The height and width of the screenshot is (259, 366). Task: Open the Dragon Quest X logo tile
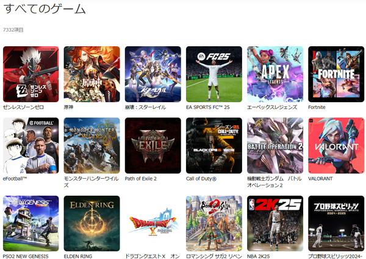tap(153, 223)
